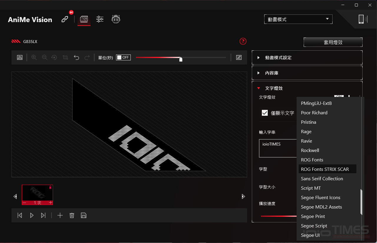Select the AniMe Vision lid display tab icon
This screenshot has width=377, height=243.
pyautogui.click(x=84, y=19)
